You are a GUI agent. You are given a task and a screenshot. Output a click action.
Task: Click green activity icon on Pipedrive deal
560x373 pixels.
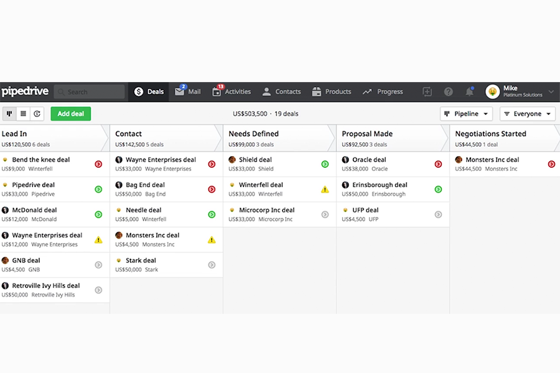[98, 189]
